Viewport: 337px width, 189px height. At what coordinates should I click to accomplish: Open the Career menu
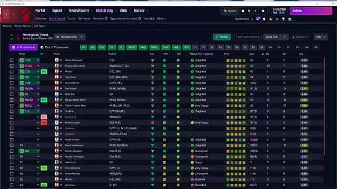click(x=141, y=10)
